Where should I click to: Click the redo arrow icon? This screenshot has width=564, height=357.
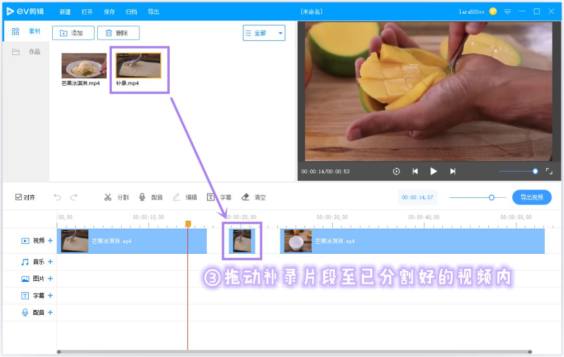(x=74, y=197)
